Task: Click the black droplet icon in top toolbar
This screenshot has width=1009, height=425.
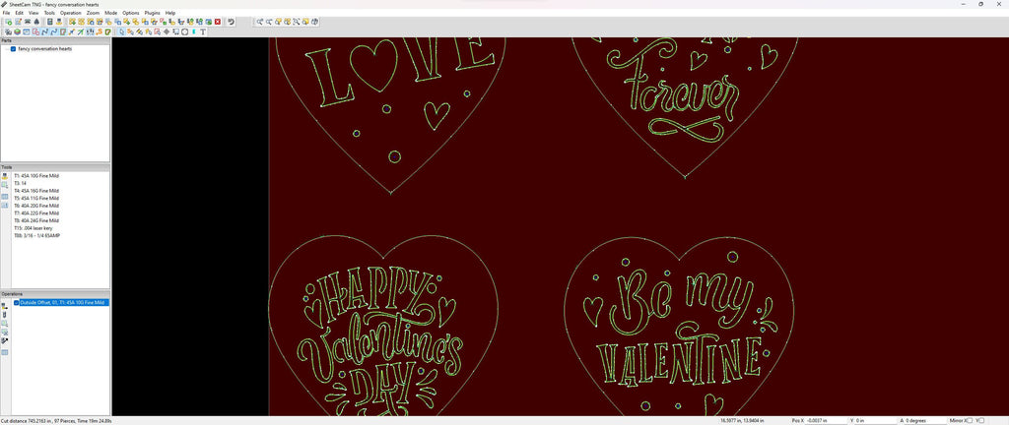Action: point(36,22)
